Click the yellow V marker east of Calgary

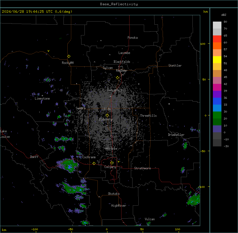pos(118,162)
